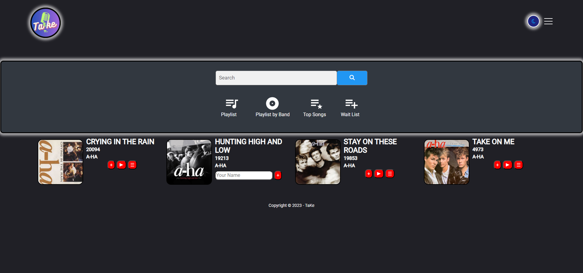Viewport: 583px width, 273px height.
Task: Play Stay on These Roads
Action: coord(379,174)
